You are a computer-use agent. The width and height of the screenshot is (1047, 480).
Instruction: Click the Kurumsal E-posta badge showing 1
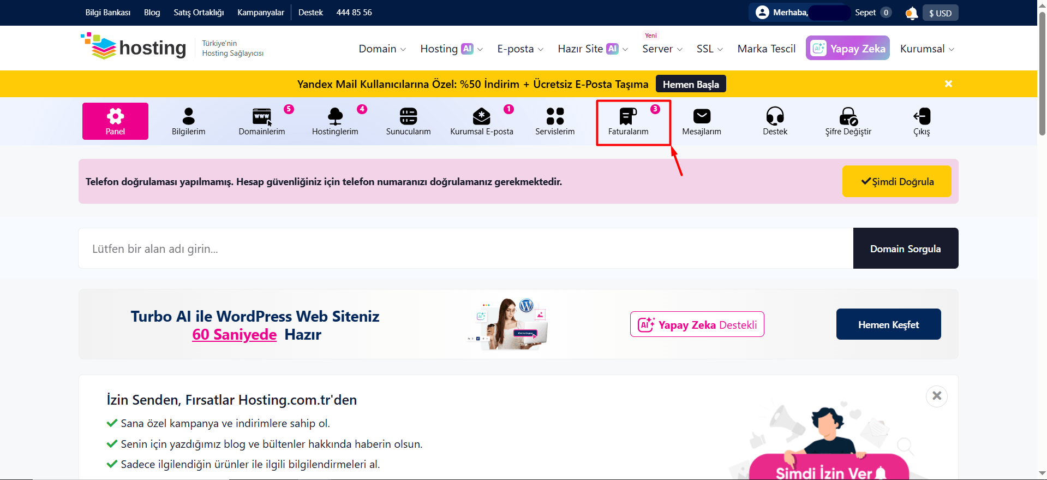pyautogui.click(x=508, y=109)
